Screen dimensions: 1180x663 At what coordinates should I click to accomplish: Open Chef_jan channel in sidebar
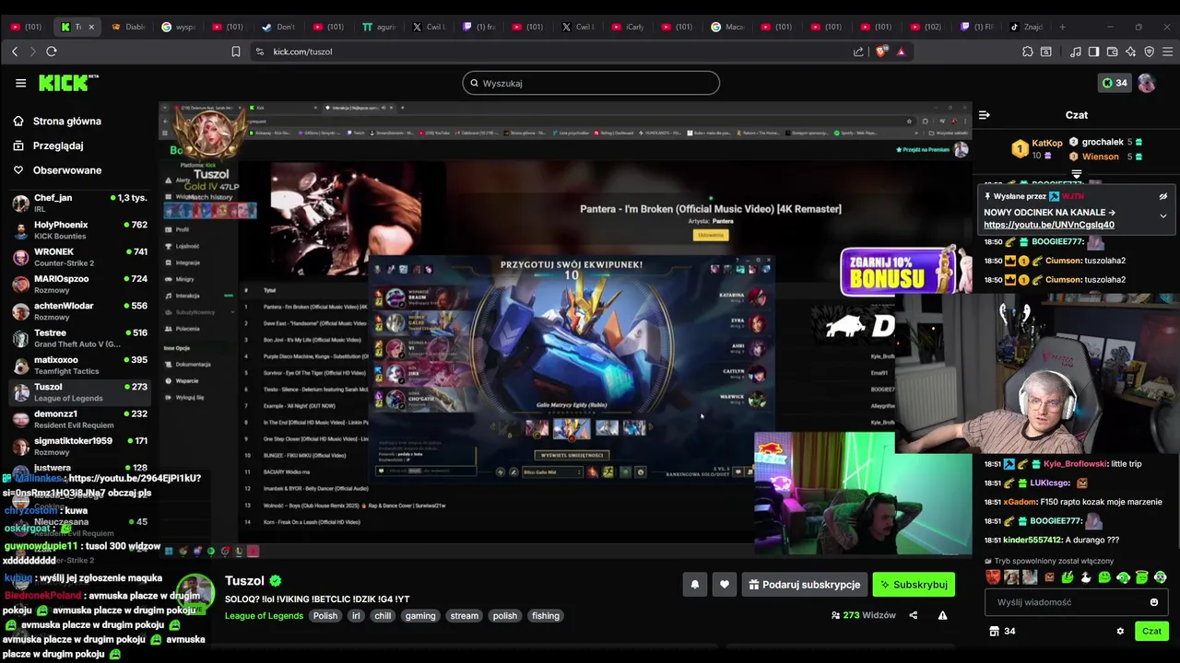click(x=79, y=204)
